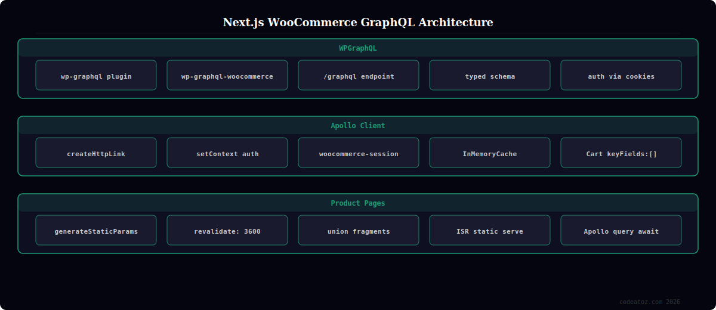716x310 pixels.
Task: Click the Next.js WooCommerce GraphQL Architecture title
Action: tap(358, 23)
